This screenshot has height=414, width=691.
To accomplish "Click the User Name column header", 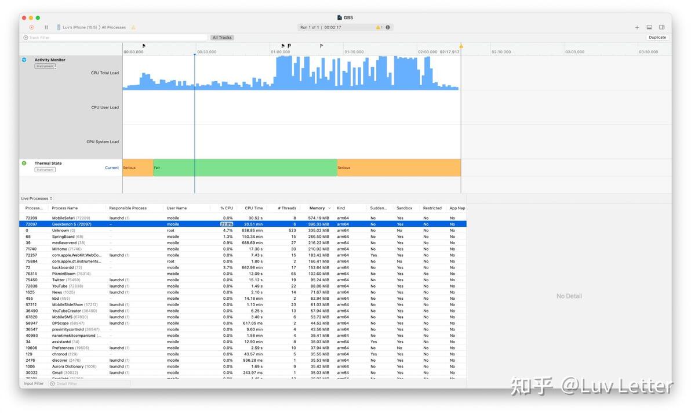I will [177, 208].
